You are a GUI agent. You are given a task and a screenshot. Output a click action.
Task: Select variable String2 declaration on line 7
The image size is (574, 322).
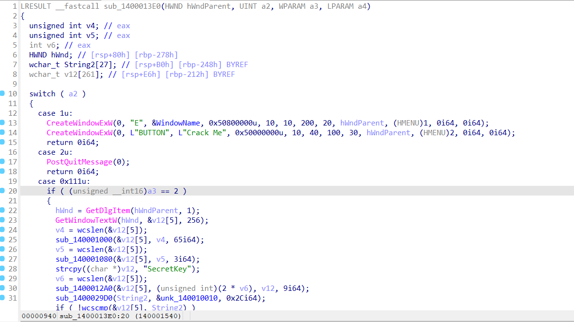coord(79,64)
